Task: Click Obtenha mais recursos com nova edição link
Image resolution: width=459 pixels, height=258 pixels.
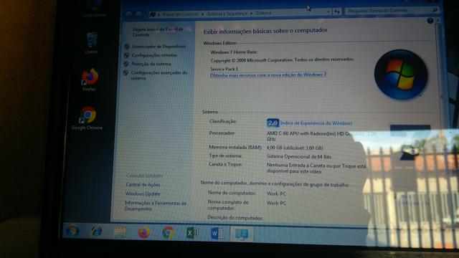Action: point(268,75)
